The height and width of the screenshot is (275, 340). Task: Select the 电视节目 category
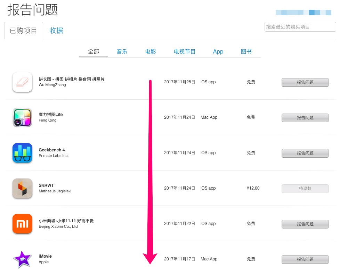tap(185, 51)
